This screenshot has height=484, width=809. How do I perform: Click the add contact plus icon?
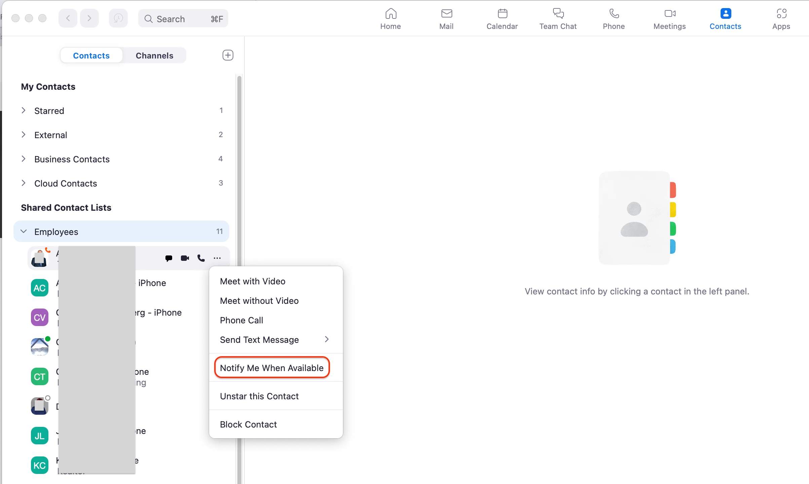pyautogui.click(x=228, y=55)
